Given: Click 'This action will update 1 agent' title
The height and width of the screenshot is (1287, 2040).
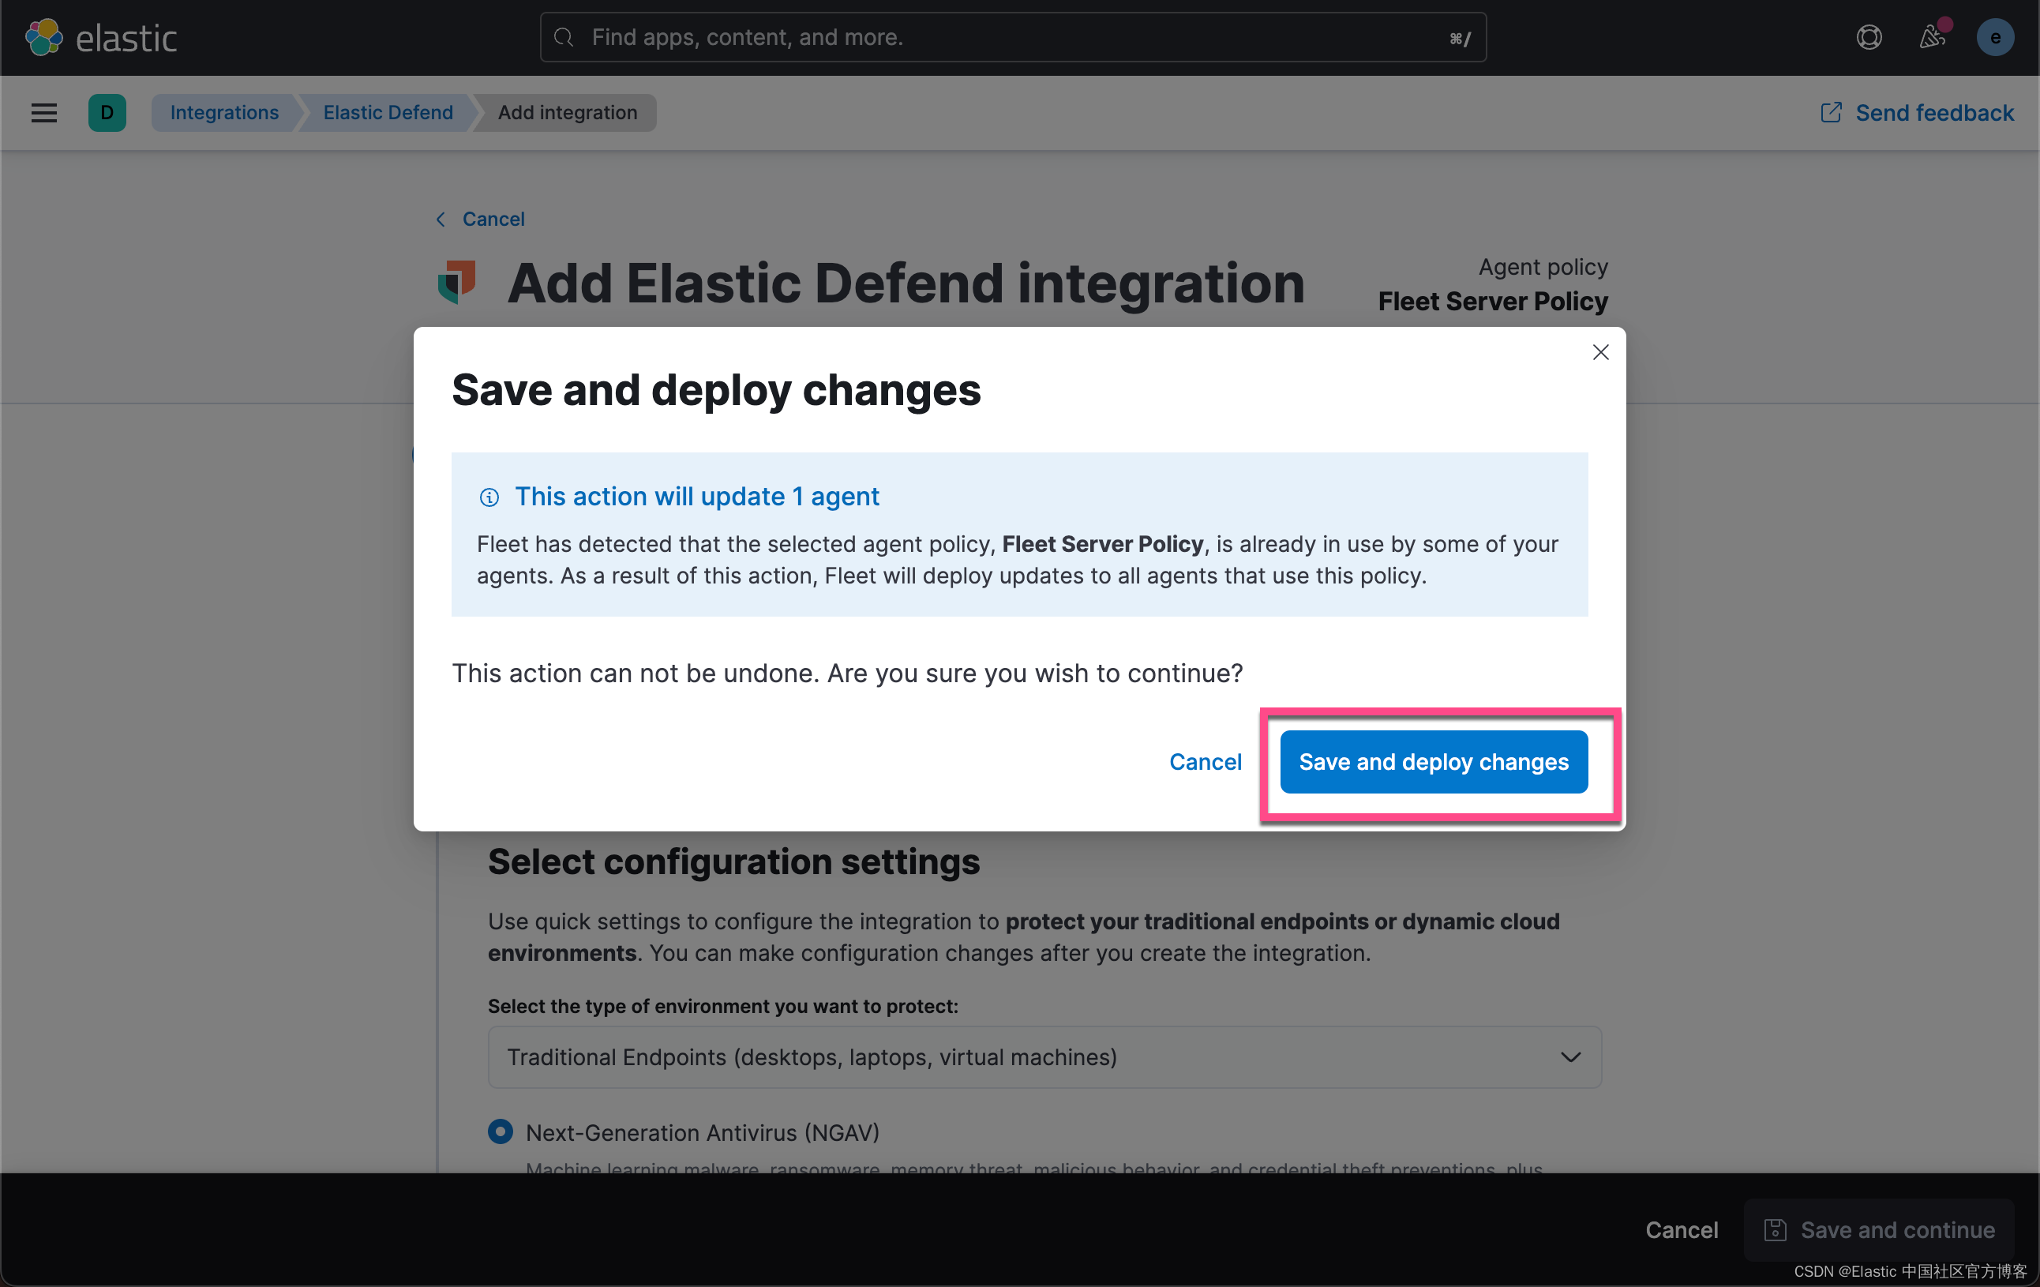Looking at the screenshot, I should tap(696, 497).
